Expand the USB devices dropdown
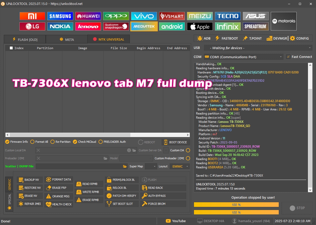Image resolution: width=316 pixels, height=225 pixels. pos(310,48)
